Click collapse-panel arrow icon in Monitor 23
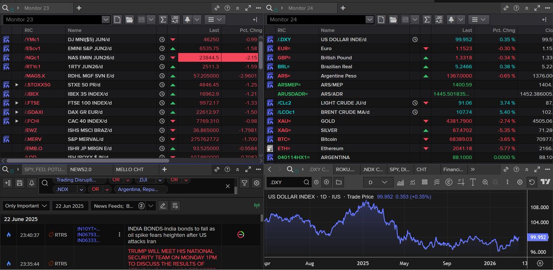Screen dimensions: 553x270 255,20
